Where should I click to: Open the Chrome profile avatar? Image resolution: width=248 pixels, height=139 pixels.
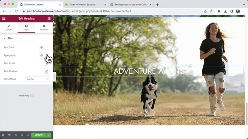click(x=238, y=11)
